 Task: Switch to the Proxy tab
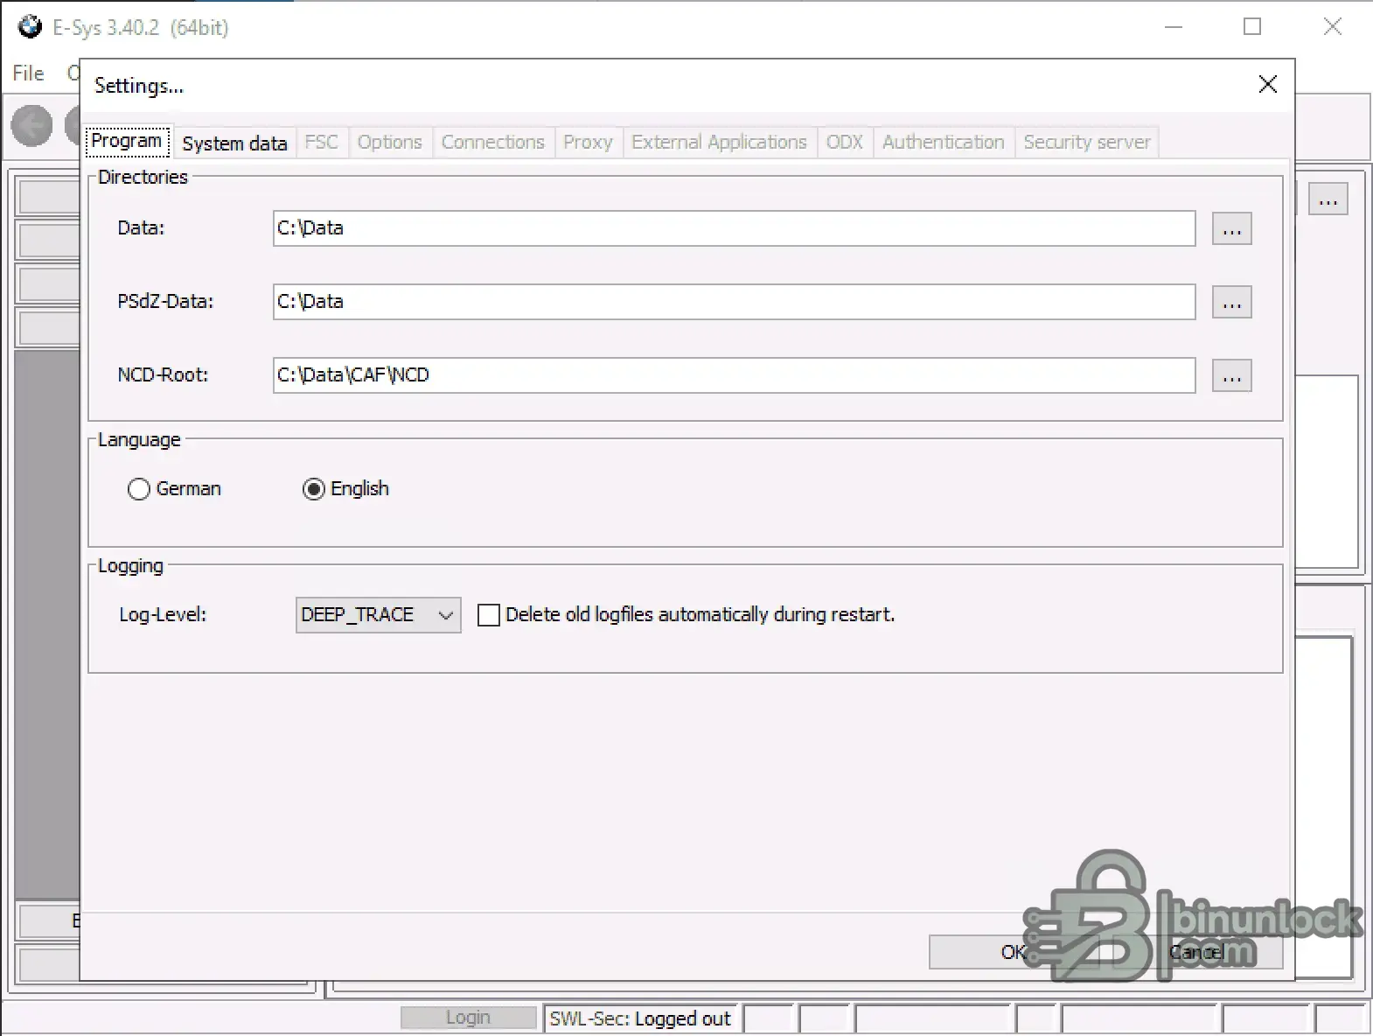[588, 143]
